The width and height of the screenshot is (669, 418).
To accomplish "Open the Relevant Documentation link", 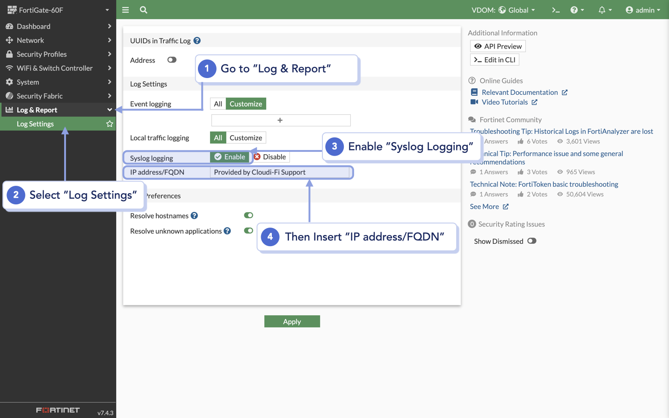I will point(520,92).
